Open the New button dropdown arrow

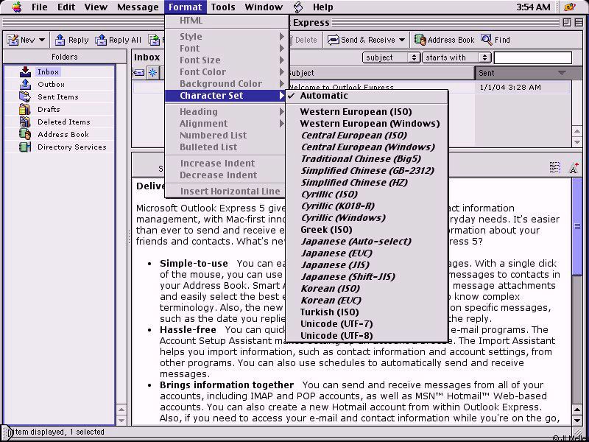[42, 40]
